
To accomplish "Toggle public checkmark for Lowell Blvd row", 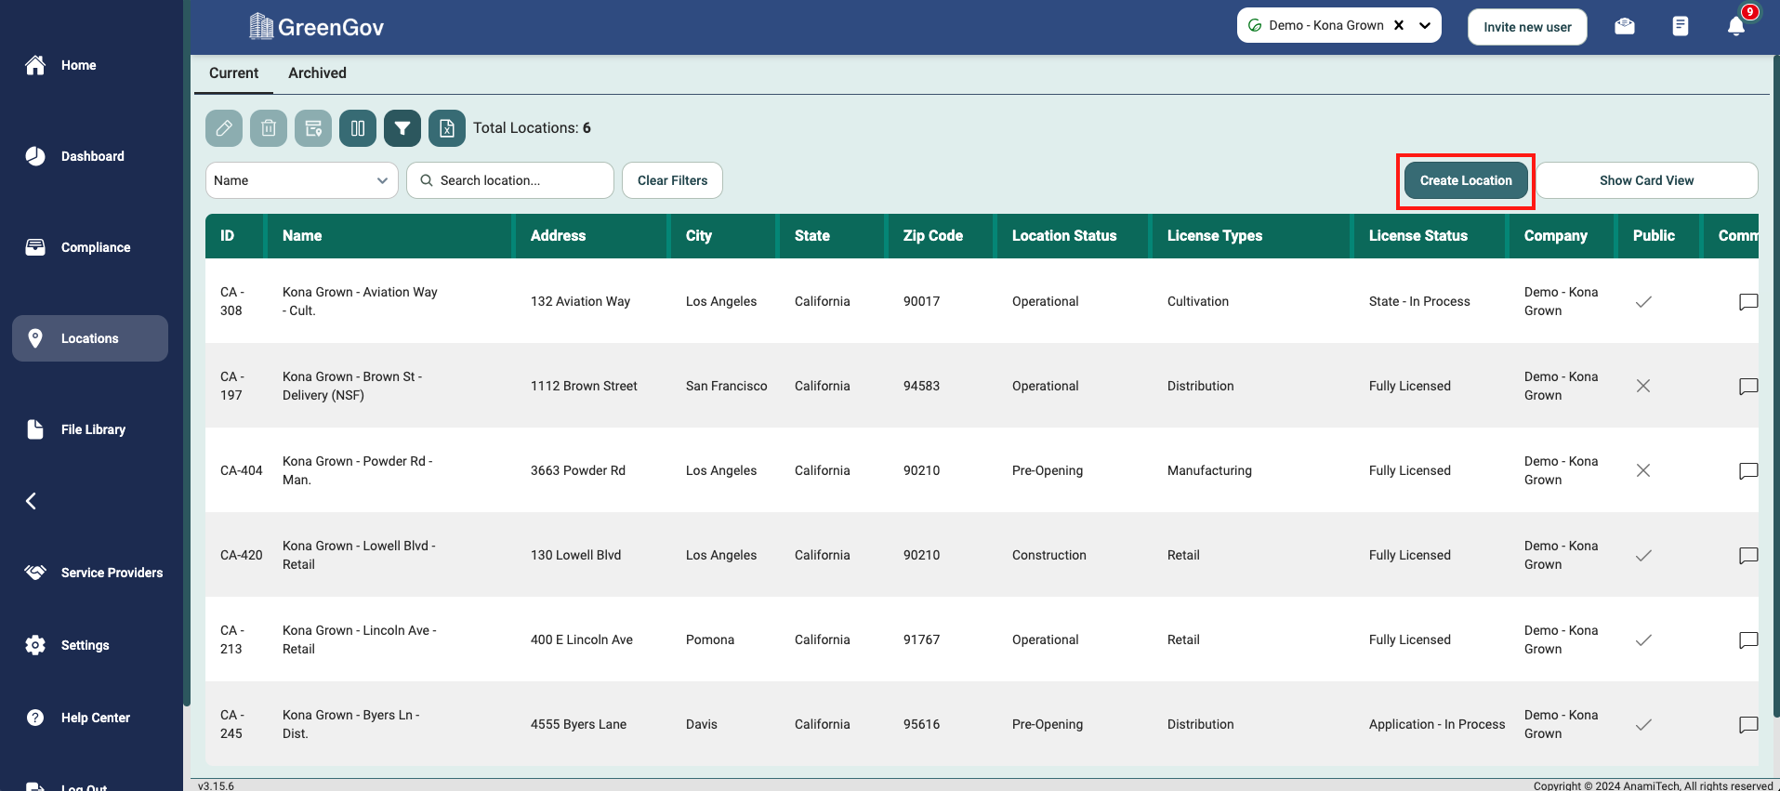I will [x=1643, y=556].
